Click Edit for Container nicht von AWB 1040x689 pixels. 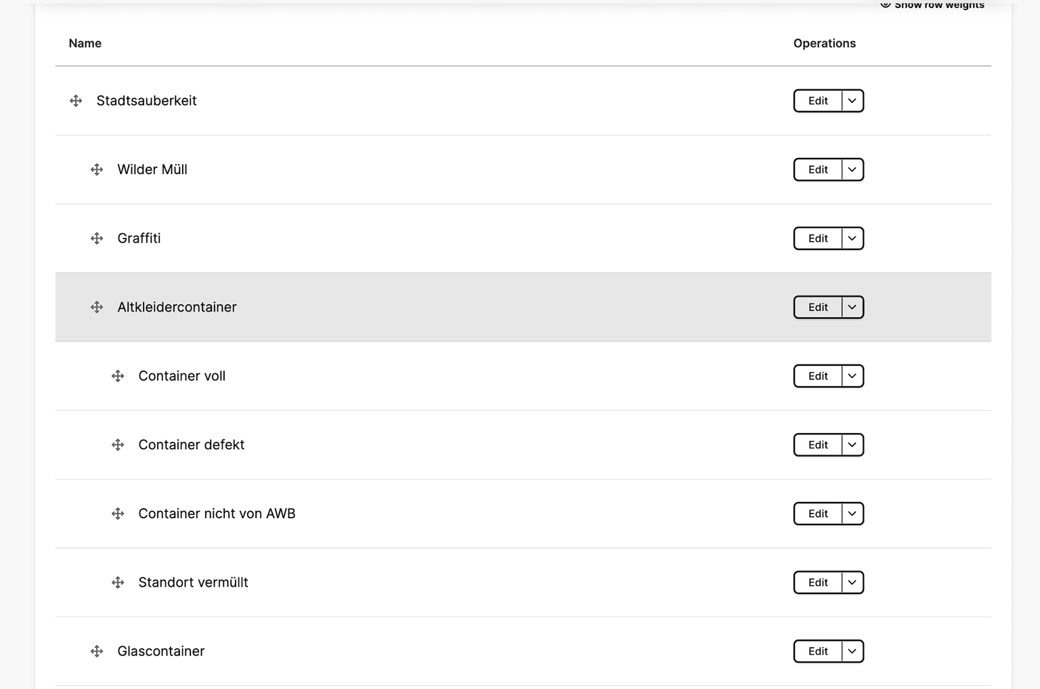point(818,514)
